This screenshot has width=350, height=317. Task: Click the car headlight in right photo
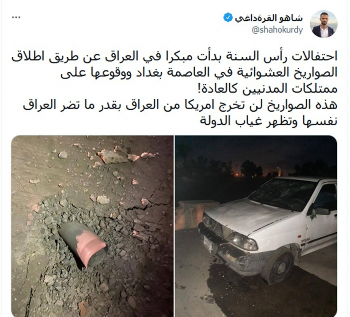[243, 241]
